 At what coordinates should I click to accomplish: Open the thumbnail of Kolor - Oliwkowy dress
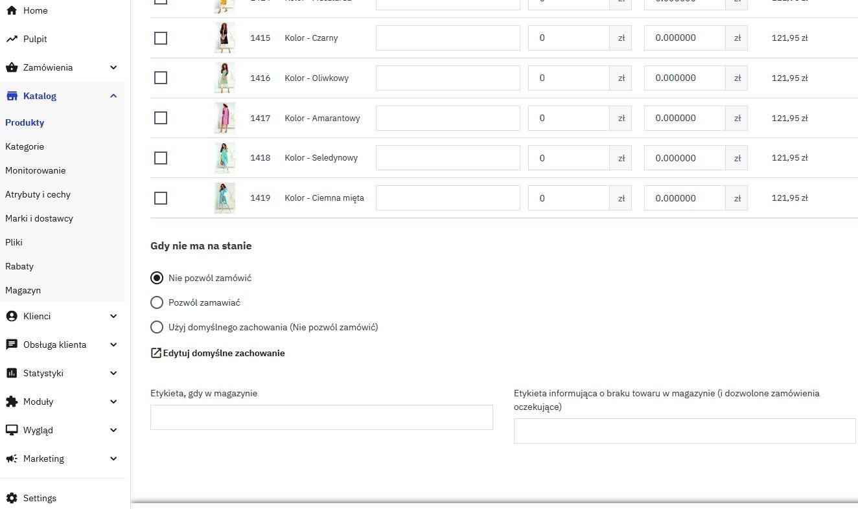225,78
